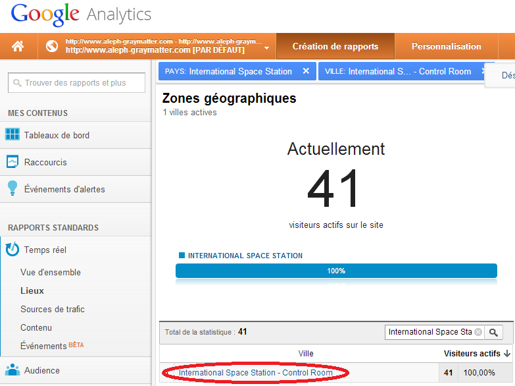Screen dimensions: 515x386
Task: Open the Événements BÊTA report
Action: [52, 346]
